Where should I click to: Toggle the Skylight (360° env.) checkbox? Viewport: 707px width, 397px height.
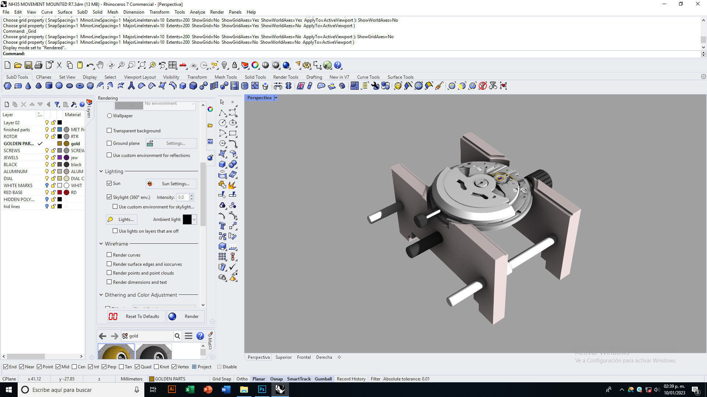click(x=109, y=197)
